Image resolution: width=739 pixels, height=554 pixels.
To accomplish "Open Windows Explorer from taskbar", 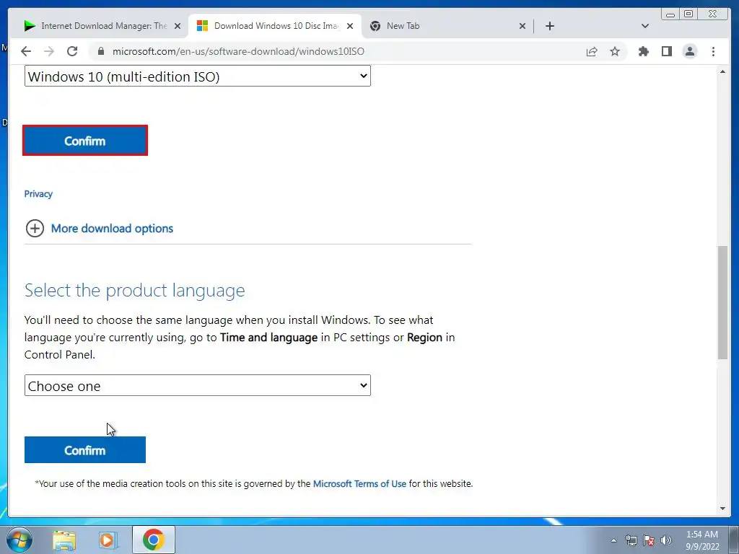I will tap(64, 540).
